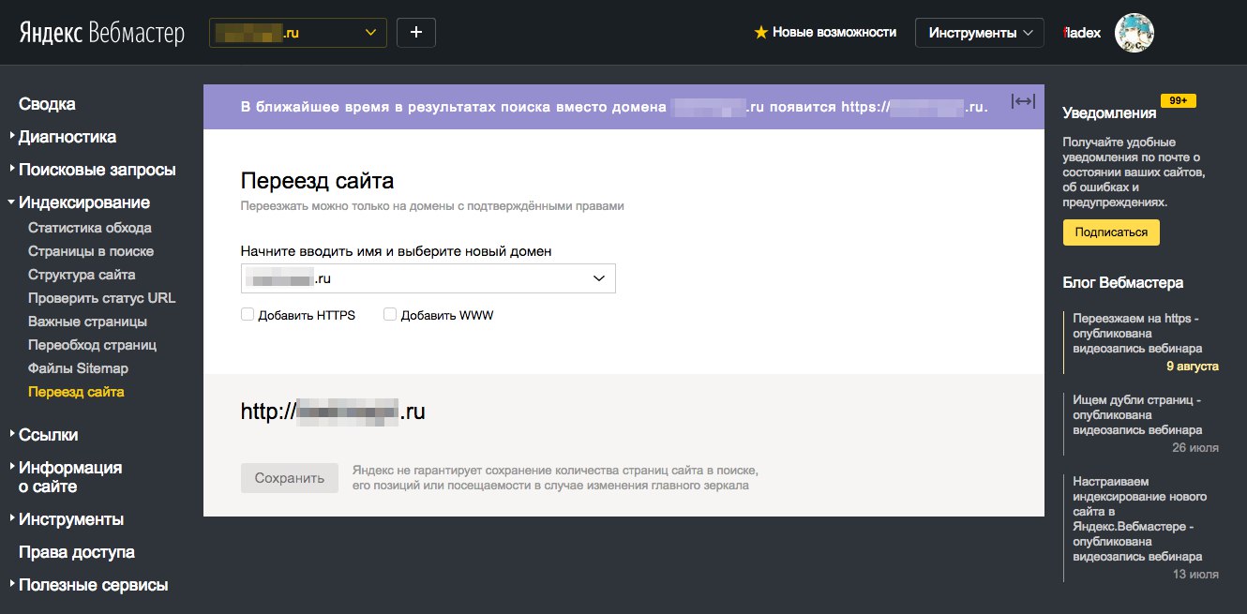This screenshot has width=1247, height=614.
Task: Open the Инструменты dropdown in header
Action: point(980,33)
